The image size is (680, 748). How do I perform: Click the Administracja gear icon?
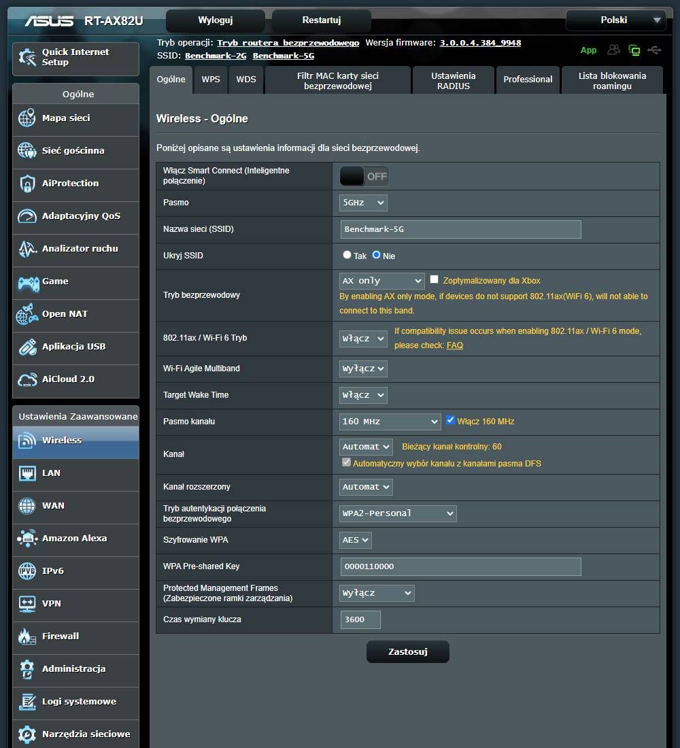(27, 669)
